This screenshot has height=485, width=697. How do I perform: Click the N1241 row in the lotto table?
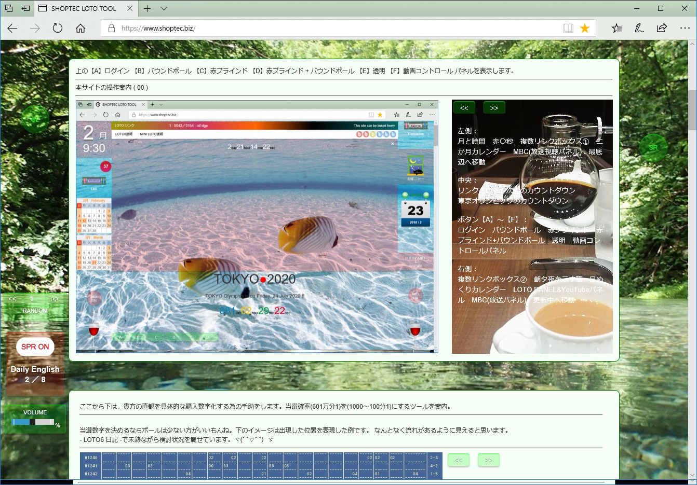coord(261,466)
